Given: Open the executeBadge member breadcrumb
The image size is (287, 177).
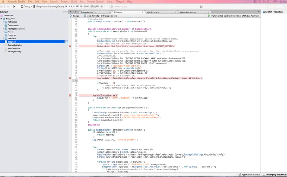Looking at the screenshot, I should tap(100, 16).
